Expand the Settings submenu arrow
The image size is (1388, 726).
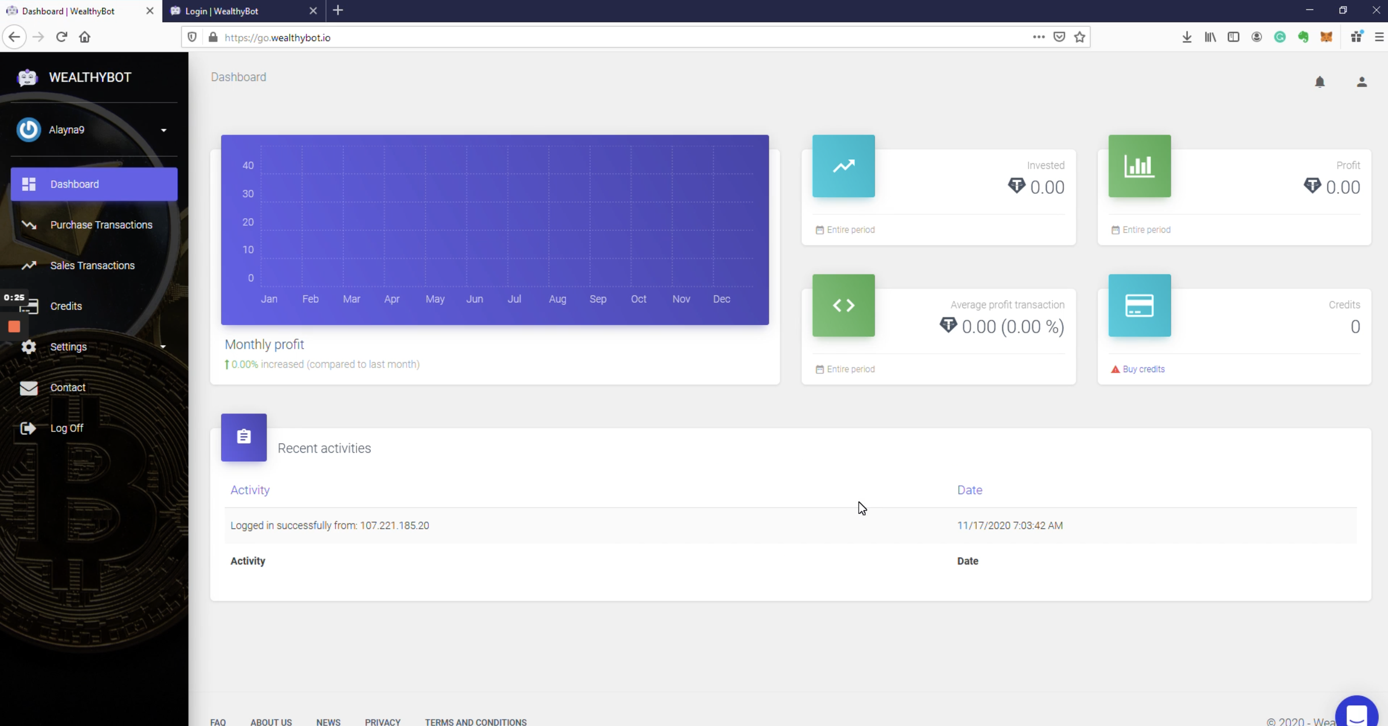(x=163, y=346)
